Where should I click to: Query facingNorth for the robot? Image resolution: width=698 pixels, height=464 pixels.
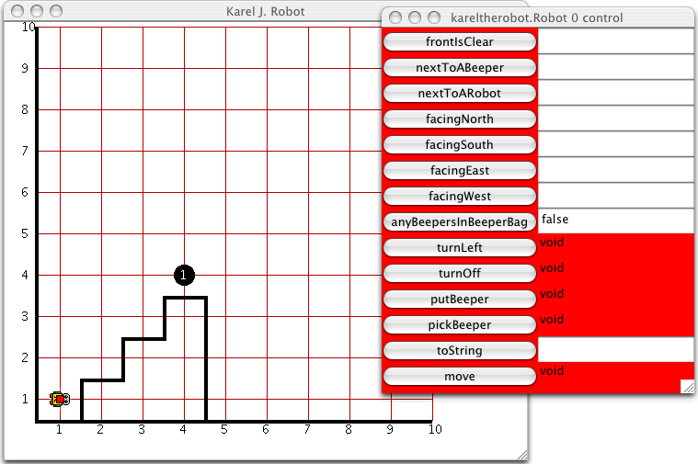pos(459,119)
